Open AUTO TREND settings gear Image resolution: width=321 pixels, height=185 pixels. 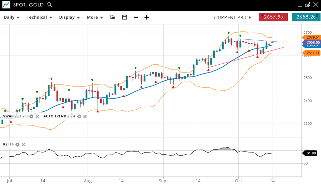point(79,116)
